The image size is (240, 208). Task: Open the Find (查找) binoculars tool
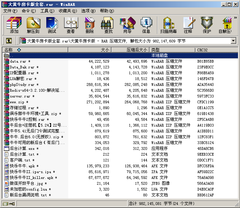tap(108, 25)
